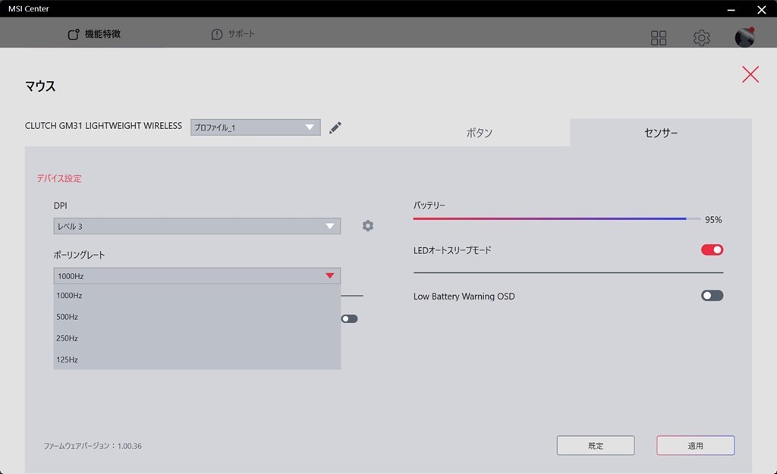777x474 pixels.
Task: Open MSI Center settings gear
Action: click(x=702, y=38)
